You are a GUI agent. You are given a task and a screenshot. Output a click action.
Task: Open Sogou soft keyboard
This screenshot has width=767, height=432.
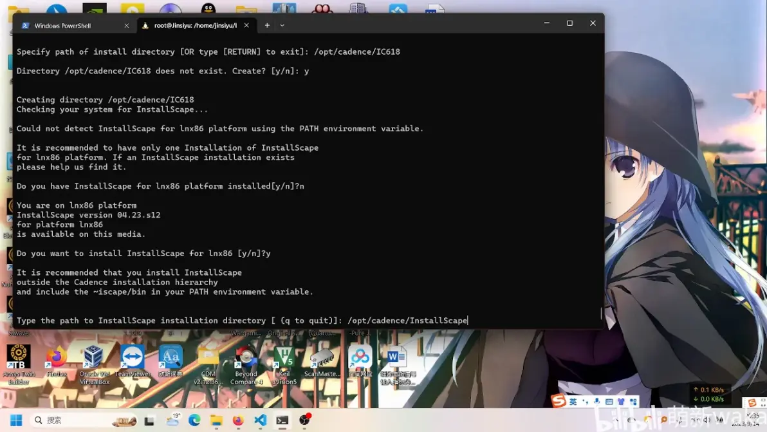(x=609, y=402)
